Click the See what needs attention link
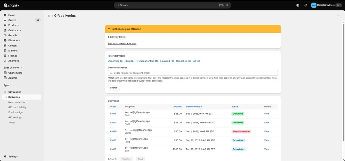 click(x=122, y=44)
